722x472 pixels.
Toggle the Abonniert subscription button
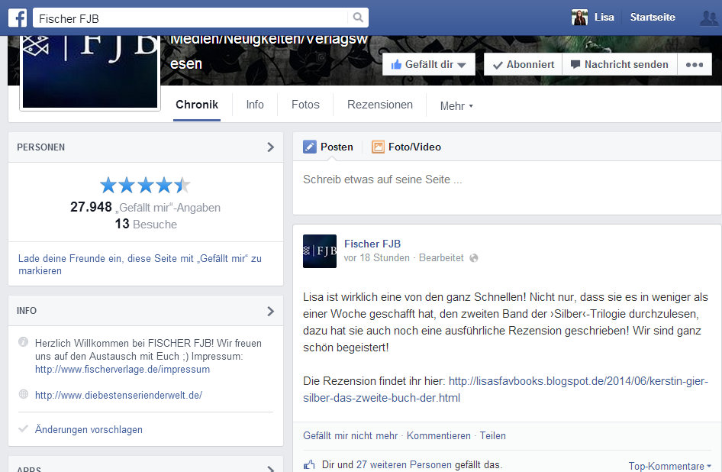coord(523,64)
